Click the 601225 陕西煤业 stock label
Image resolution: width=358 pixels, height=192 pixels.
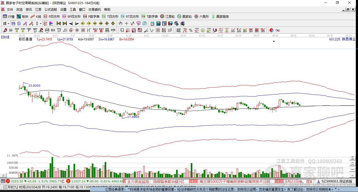(342, 39)
